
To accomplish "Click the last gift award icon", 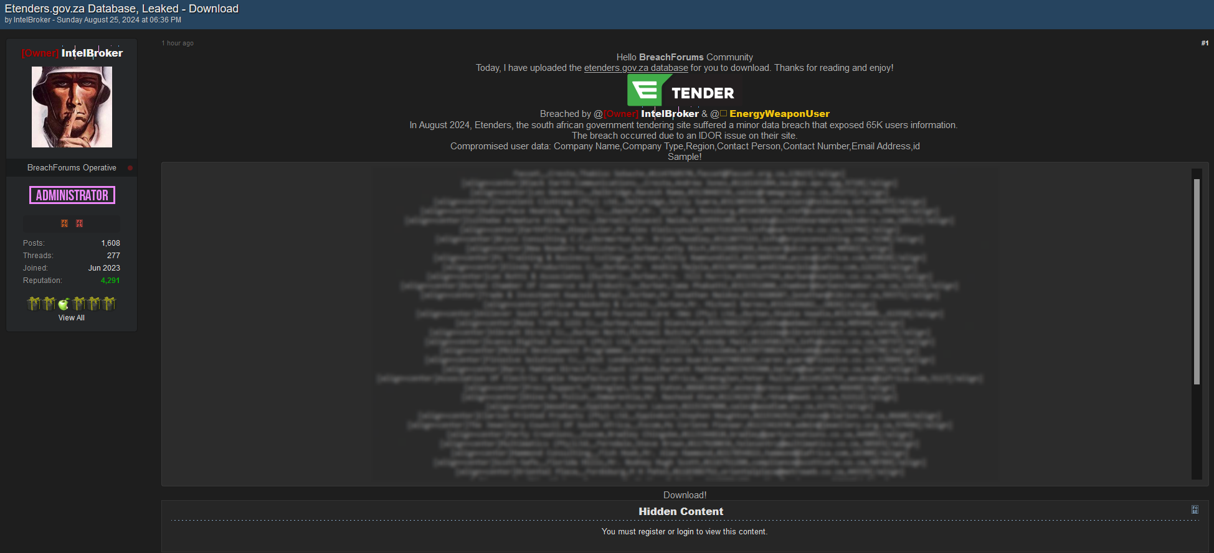I will point(109,304).
